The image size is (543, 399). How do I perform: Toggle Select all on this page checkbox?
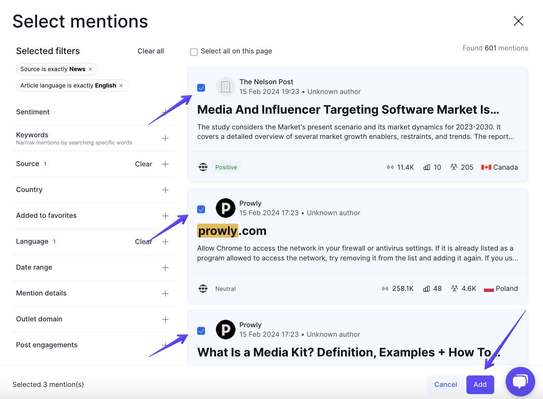194,52
